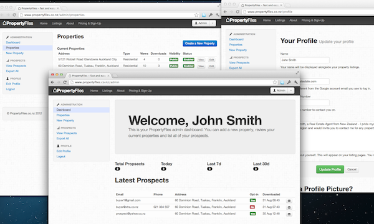374x224 pixels.
Task: Click Update Profile button
Action: [x=330, y=169]
